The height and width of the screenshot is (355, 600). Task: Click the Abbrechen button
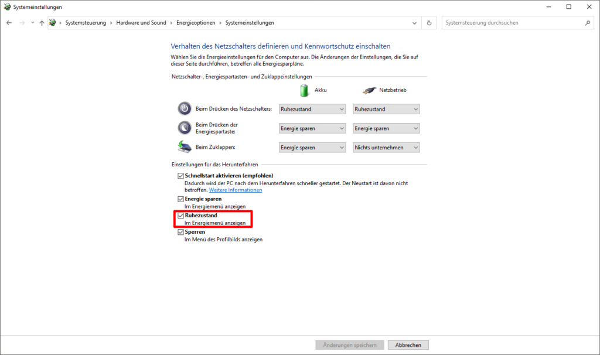pyautogui.click(x=408, y=345)
